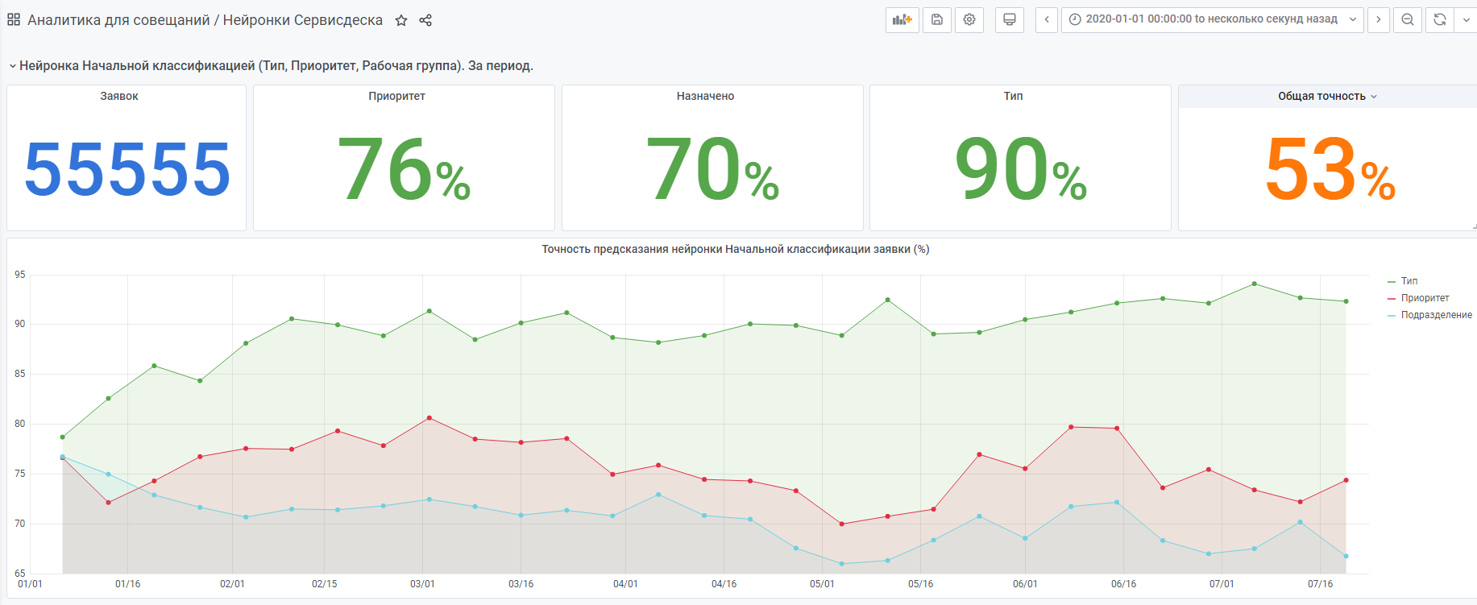This screenshot has width=1477, height=605.
Task: Click the Заявок panel title
Action: (119, 96)
